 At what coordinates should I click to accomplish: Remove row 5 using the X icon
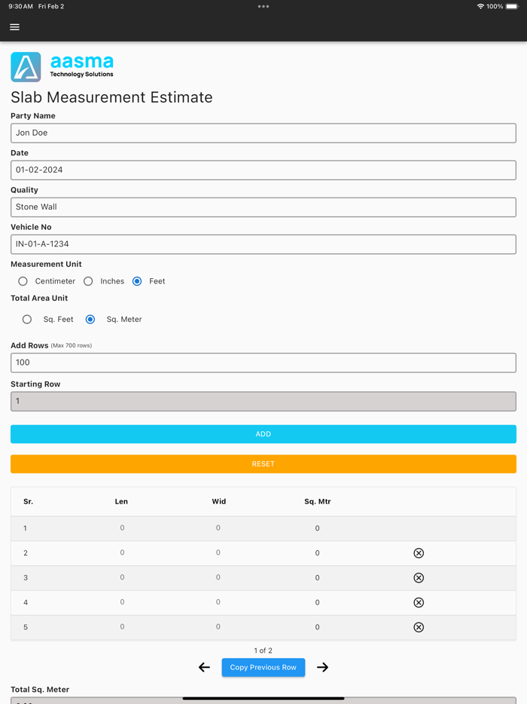pyautogui.click(x=419, y=626)
